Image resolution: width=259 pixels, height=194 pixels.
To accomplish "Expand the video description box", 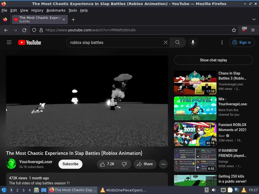I will [87, 180].
